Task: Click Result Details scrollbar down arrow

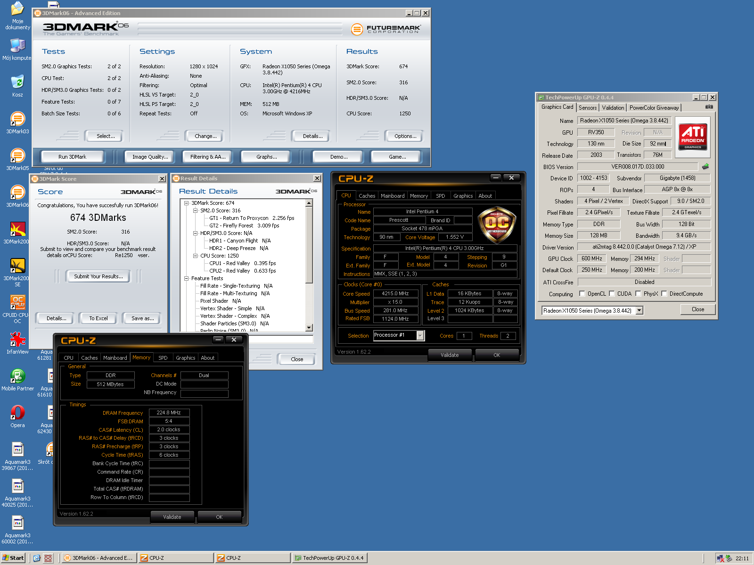Action: tap(309, 328)
